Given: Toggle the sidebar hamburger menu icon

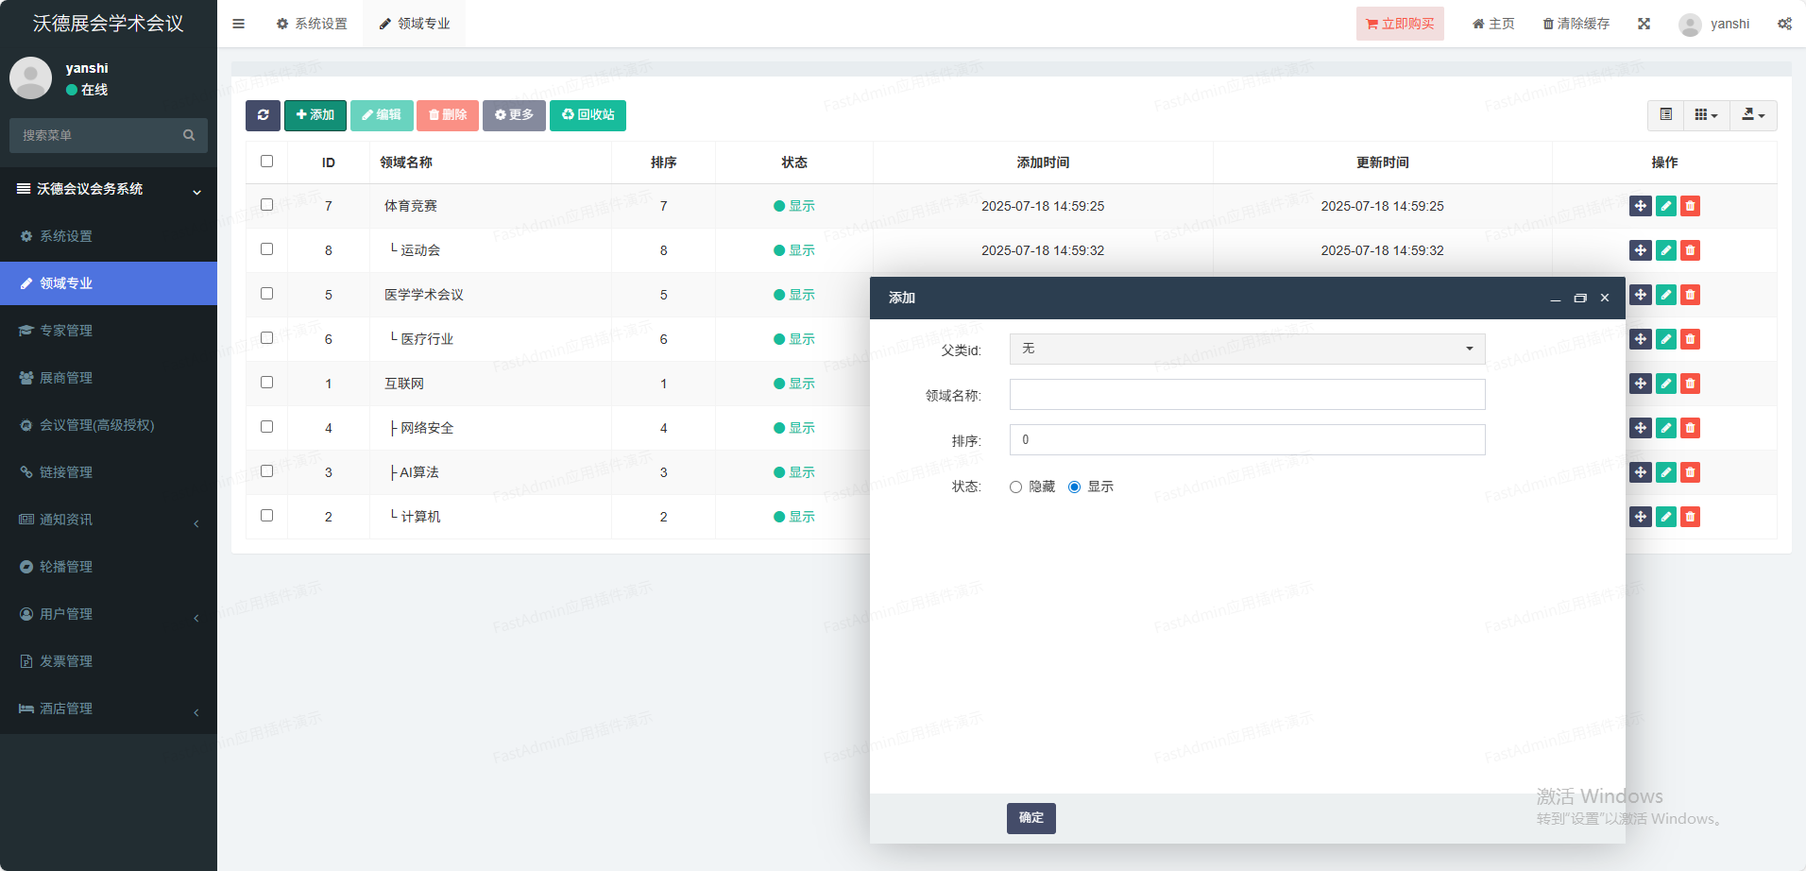Looking at the screenshot, I should [x=238, y=24].
